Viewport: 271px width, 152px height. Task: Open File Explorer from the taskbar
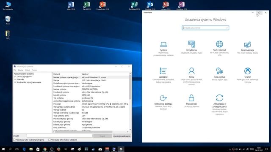[x=31, y=149]
